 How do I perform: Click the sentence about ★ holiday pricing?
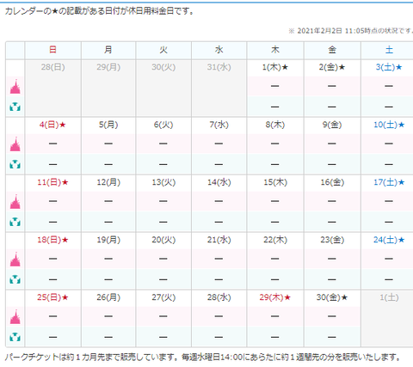[99, 11]
